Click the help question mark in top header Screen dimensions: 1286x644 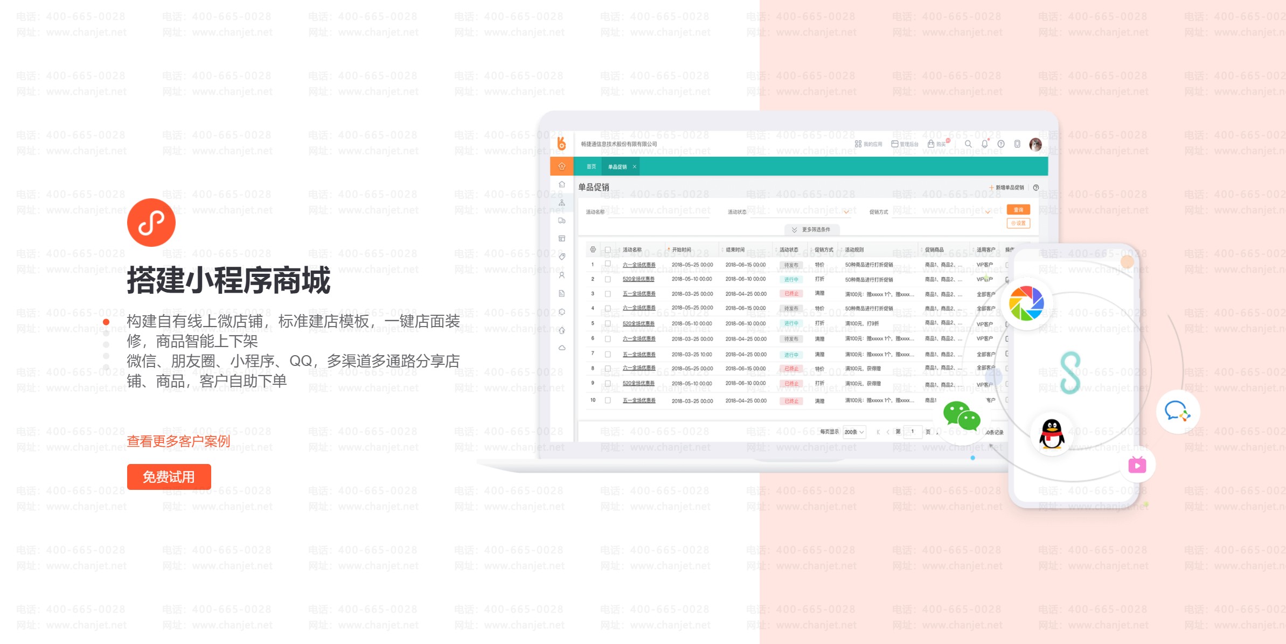point(1001,144)
